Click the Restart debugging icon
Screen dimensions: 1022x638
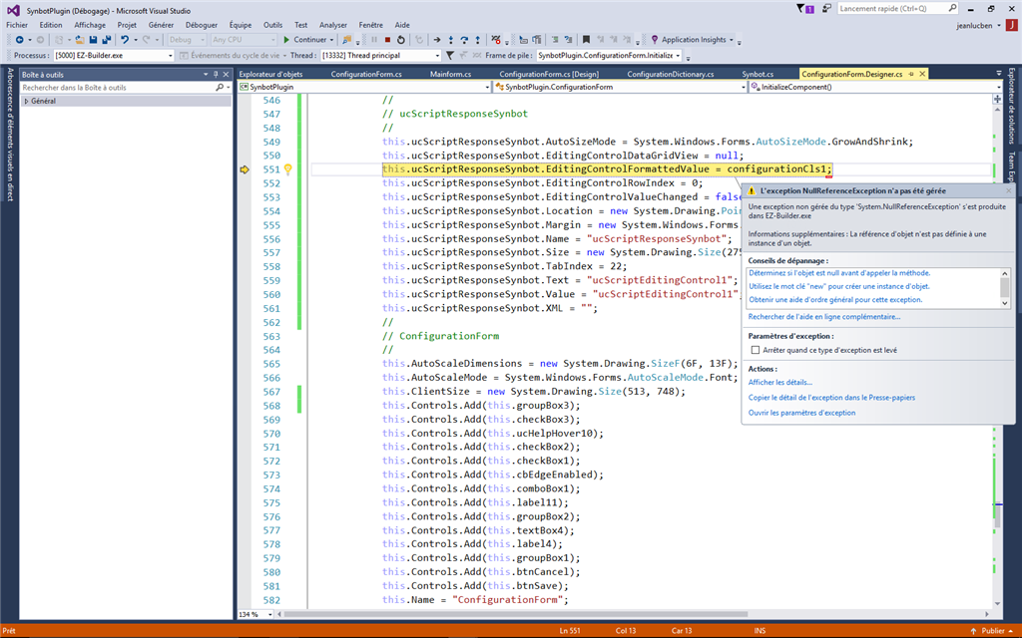[403, 41]
